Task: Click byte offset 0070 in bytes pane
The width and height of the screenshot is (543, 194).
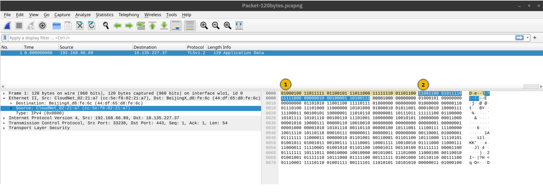Action: [x=271, y=163]
